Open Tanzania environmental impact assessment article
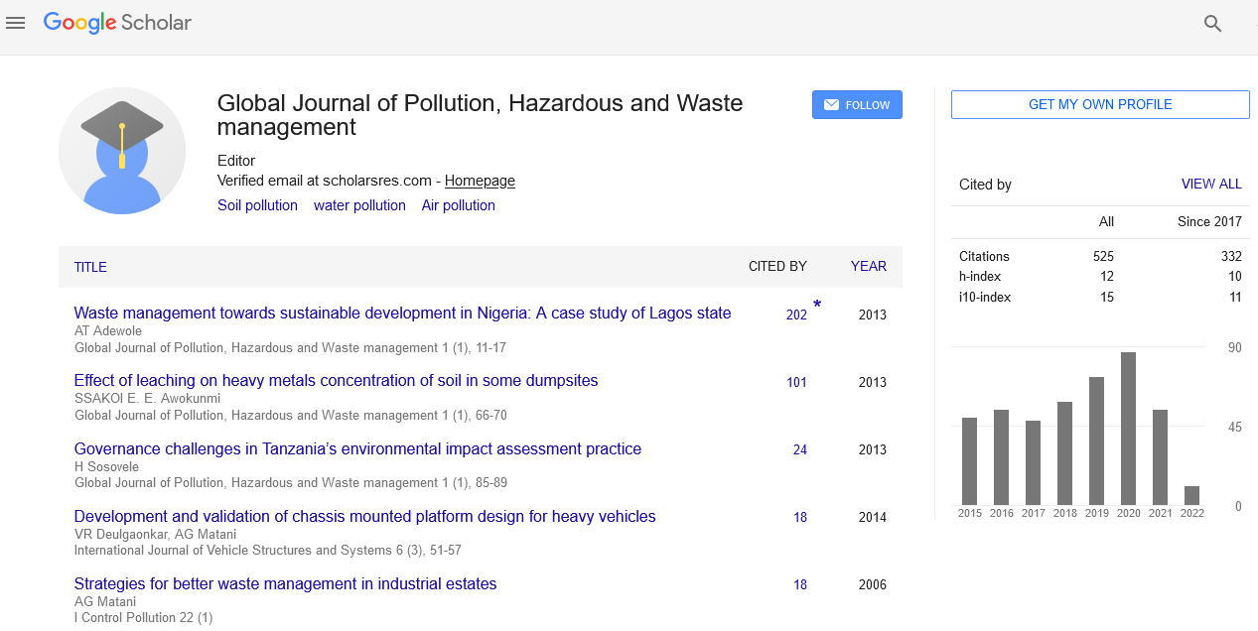 357,448
